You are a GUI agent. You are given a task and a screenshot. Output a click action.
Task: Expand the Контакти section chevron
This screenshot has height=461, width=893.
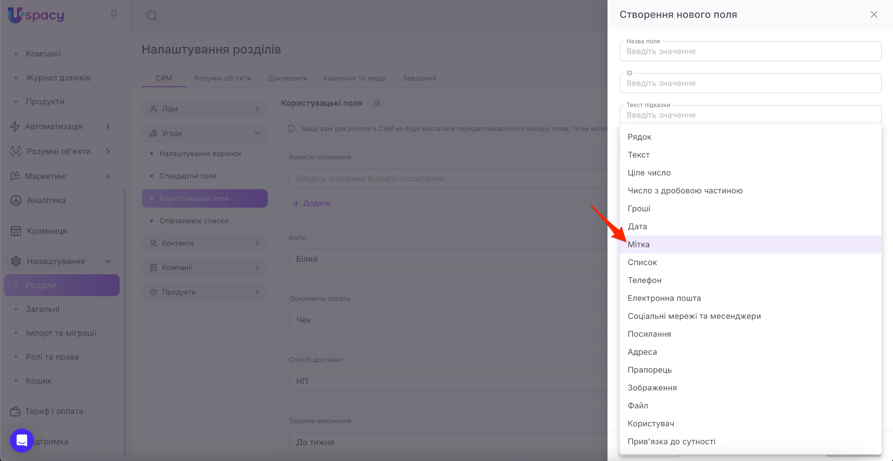[257, 243]
